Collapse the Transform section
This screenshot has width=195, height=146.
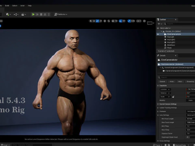tap(158, 86)
